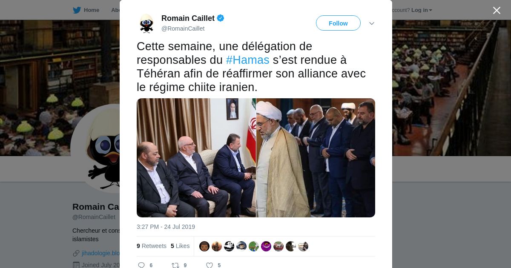This screenshot has height=268, width=511.
Task: View the 5 Likes list
Action: pos(180,246)
